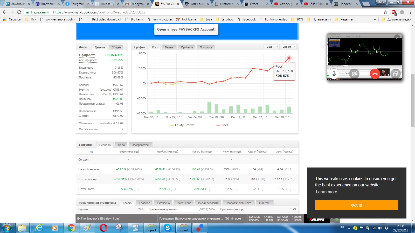Click the Belarus news headline in the ticker
Viewport: 415px width, 233px height.
[x=191, y=219]
